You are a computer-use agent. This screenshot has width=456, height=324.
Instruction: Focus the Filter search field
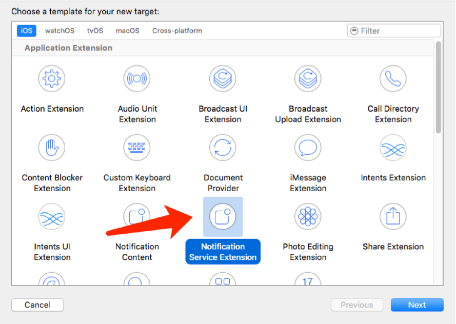398,31
